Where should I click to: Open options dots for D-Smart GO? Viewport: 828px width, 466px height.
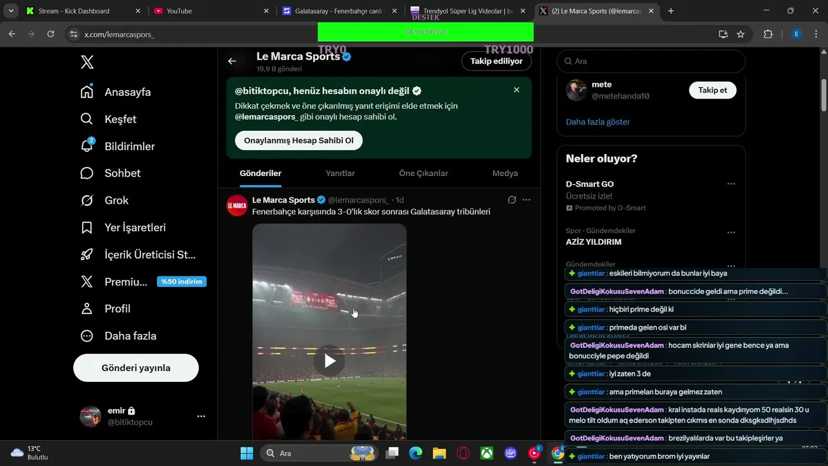731,184
